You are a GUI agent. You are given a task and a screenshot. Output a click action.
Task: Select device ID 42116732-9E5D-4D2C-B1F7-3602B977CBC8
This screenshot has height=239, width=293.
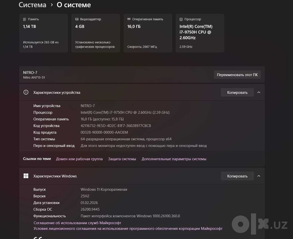pyautogui.click(x=116, y=126)
